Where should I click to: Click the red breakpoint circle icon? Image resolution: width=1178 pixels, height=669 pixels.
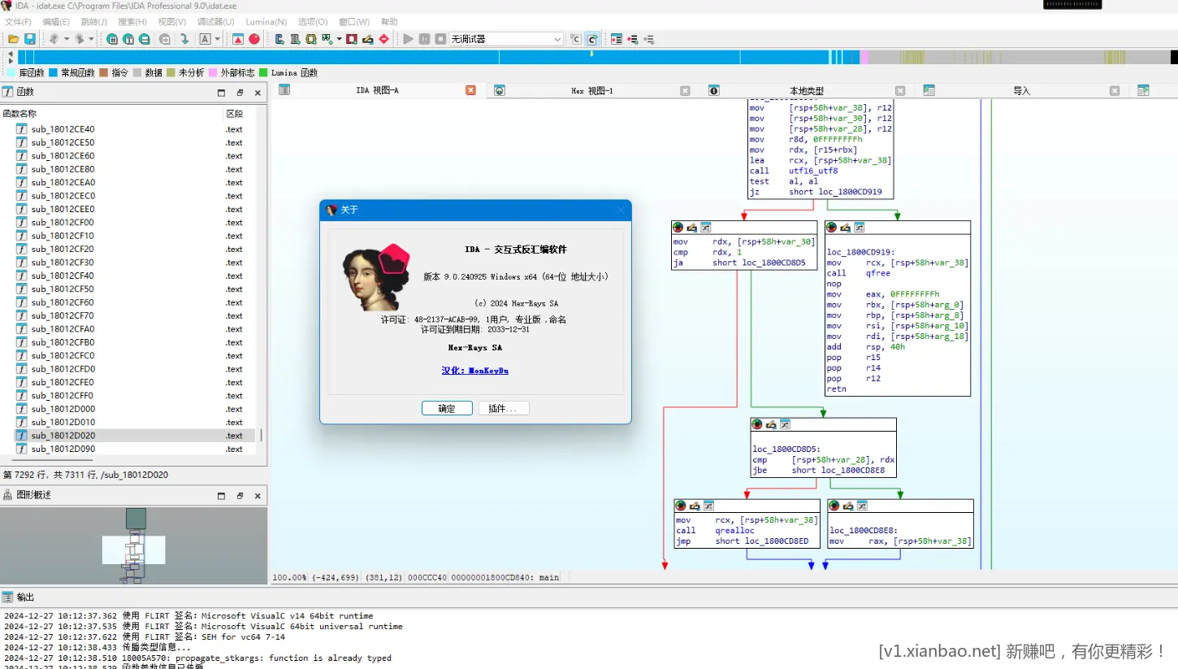(254, 39)
